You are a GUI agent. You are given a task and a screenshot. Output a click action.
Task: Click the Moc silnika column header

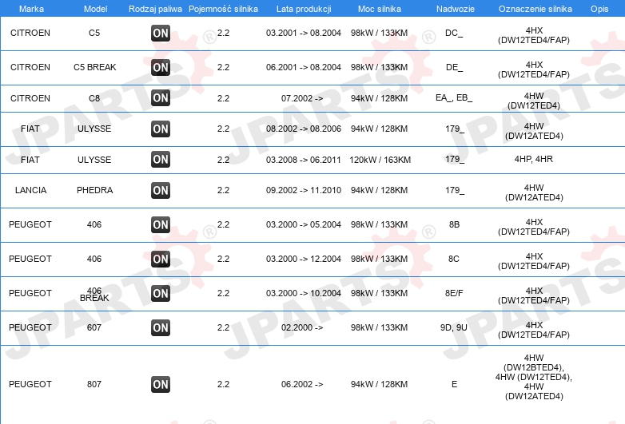coord(380,9)
